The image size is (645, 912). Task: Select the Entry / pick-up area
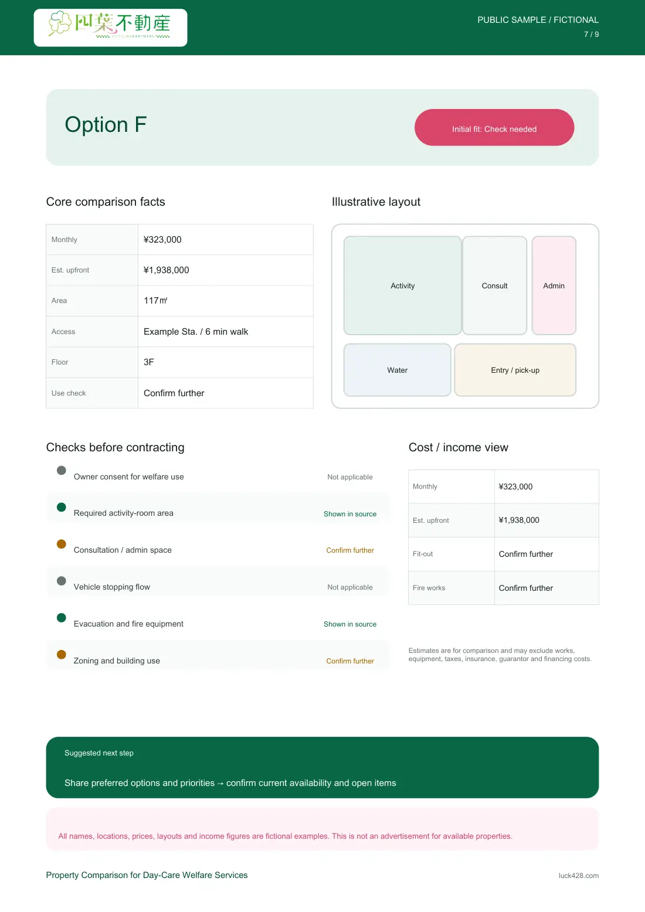coord(515,370)
